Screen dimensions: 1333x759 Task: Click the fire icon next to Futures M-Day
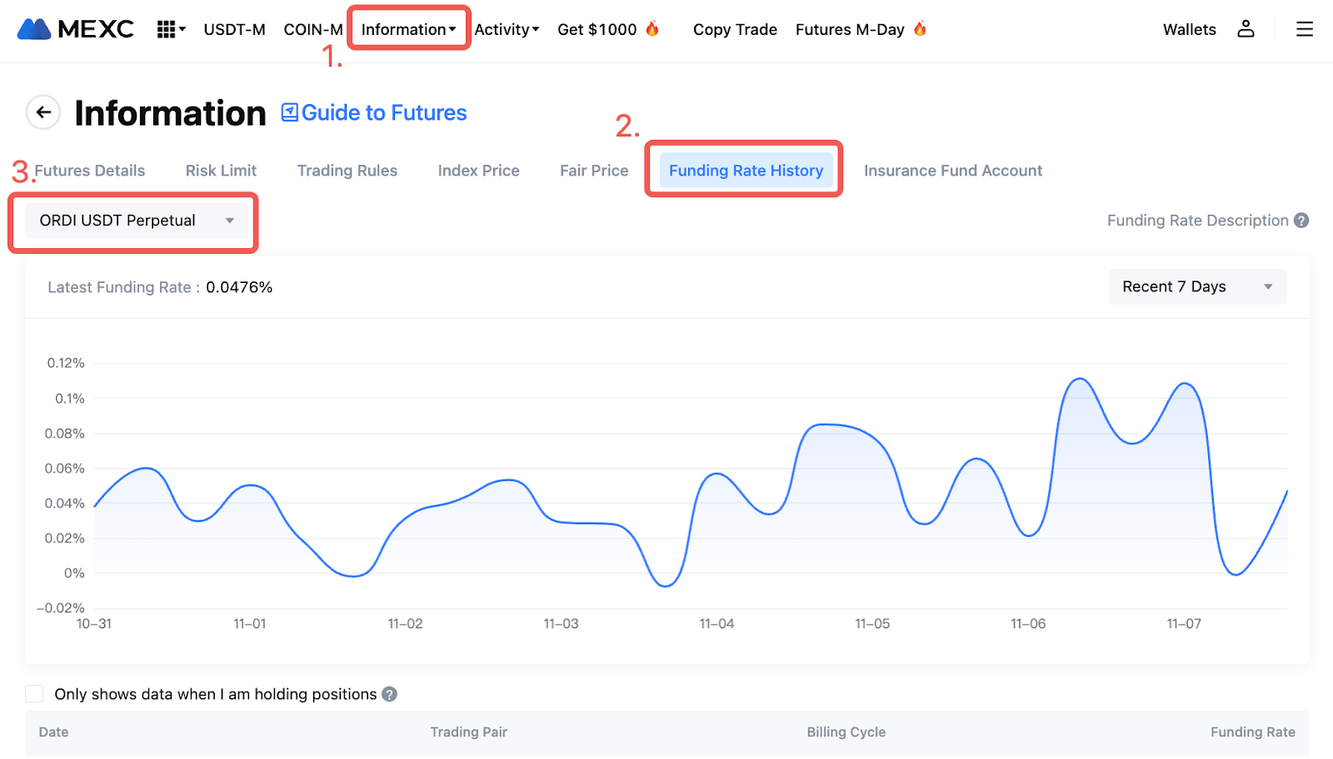920,29
